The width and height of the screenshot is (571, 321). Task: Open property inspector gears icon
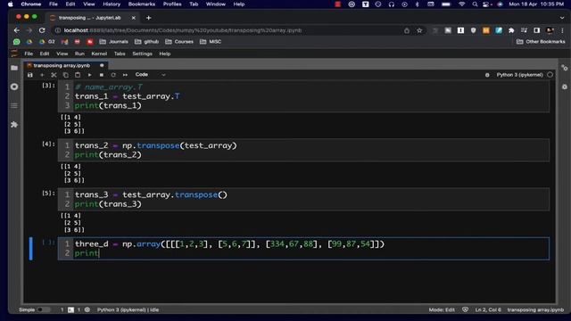pyautogui.click(x=564, y=68)
